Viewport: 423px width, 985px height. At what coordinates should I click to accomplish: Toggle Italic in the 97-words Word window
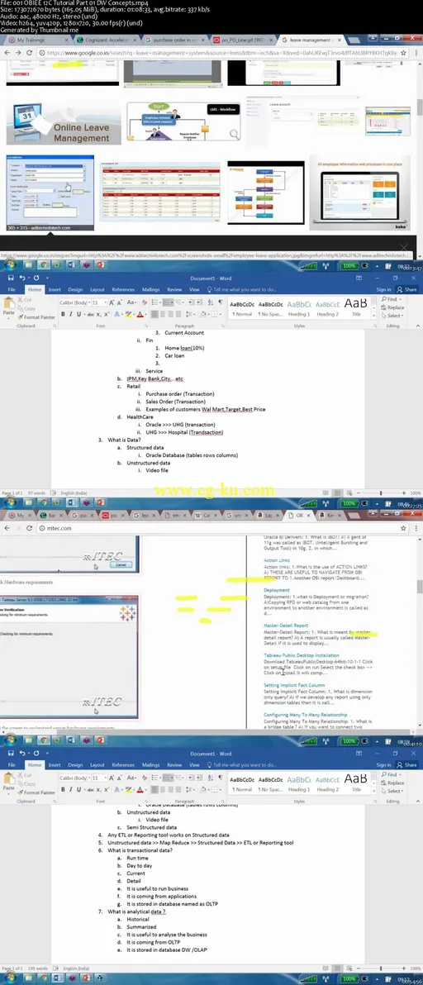click(71, 314)
